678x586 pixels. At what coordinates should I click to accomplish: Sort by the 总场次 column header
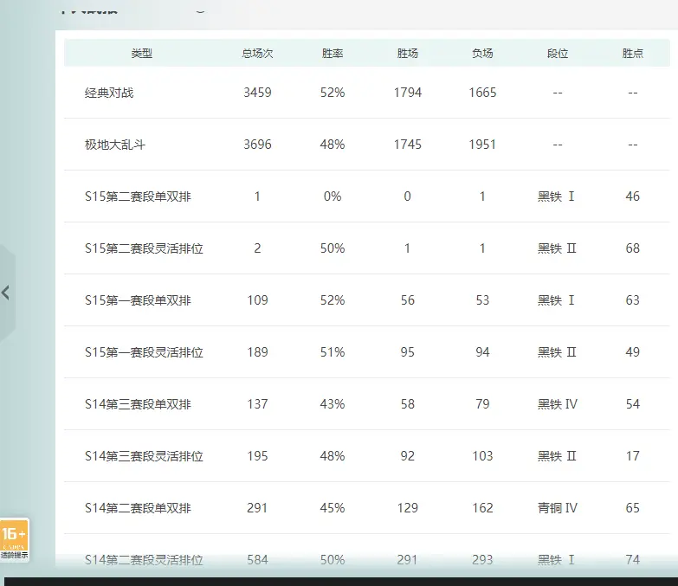click(257, 54)
